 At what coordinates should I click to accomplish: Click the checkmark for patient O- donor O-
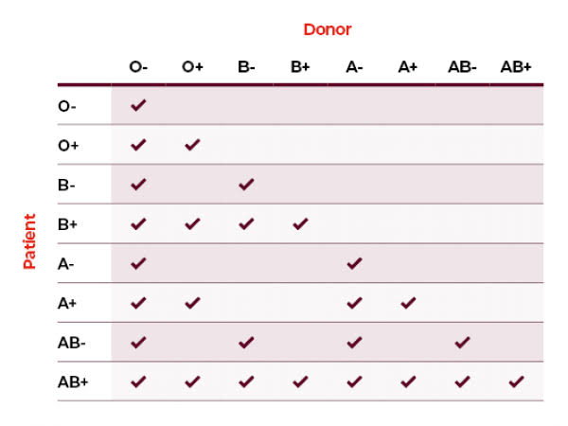[138, 105]
